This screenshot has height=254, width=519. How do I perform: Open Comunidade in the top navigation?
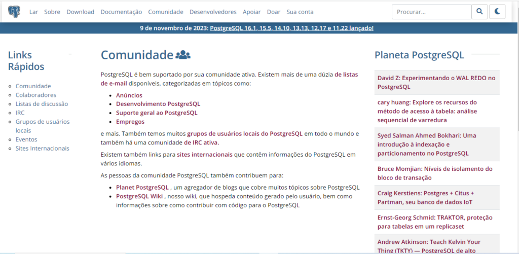pyautogui.click(x=166, y=12)
